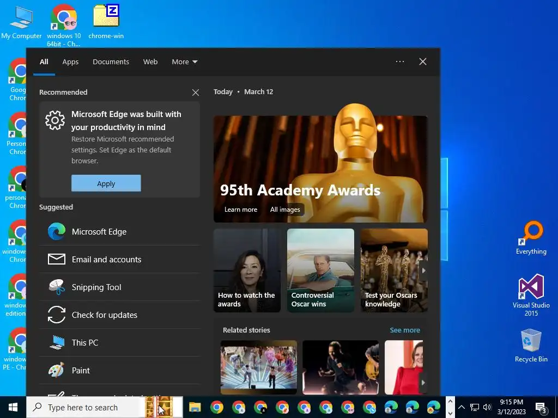Open This PC from the suggestions

tap(119, 343)
